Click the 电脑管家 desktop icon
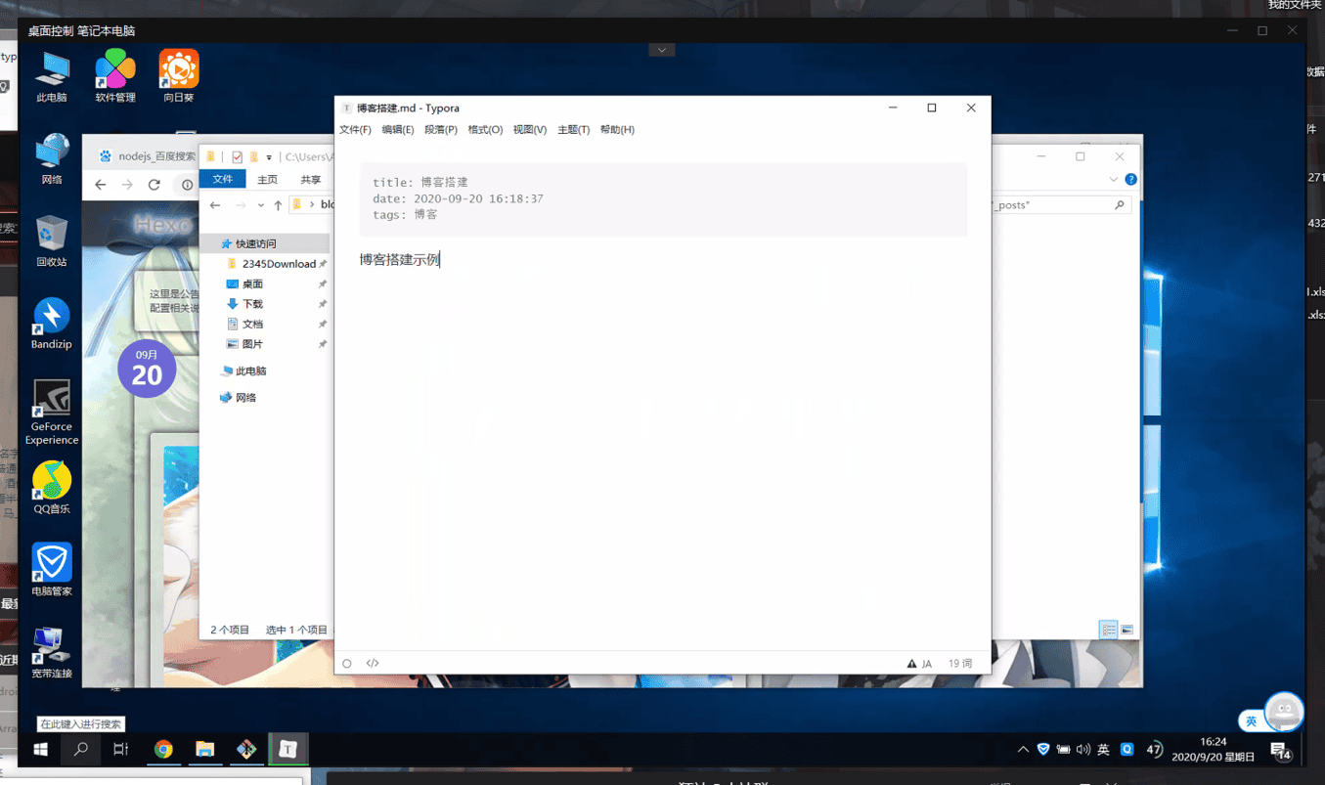The image size is (1325, 785). coord(52,569)
